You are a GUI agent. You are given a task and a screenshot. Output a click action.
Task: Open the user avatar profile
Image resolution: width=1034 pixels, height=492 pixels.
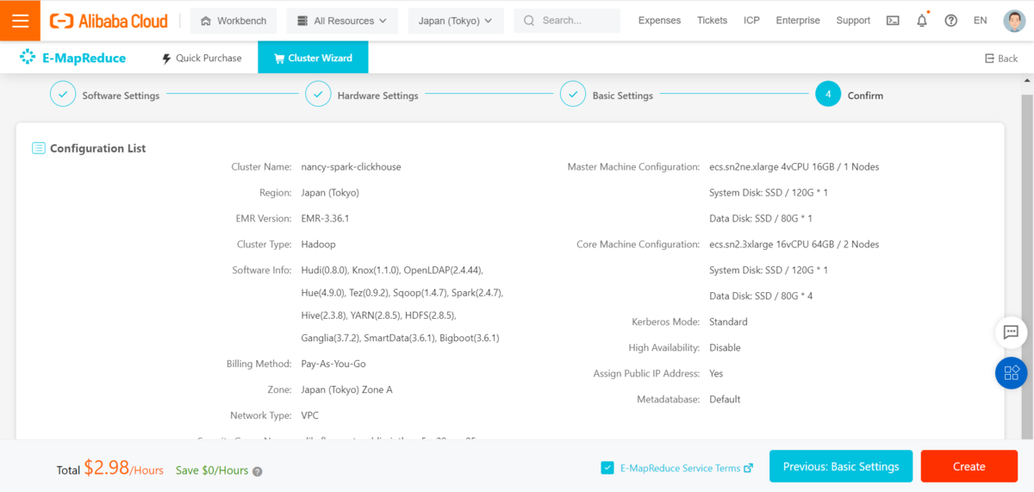(x=1014, y=21)
